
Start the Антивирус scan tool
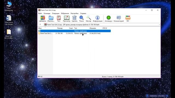pyautogui.click(x=109, y=19)
